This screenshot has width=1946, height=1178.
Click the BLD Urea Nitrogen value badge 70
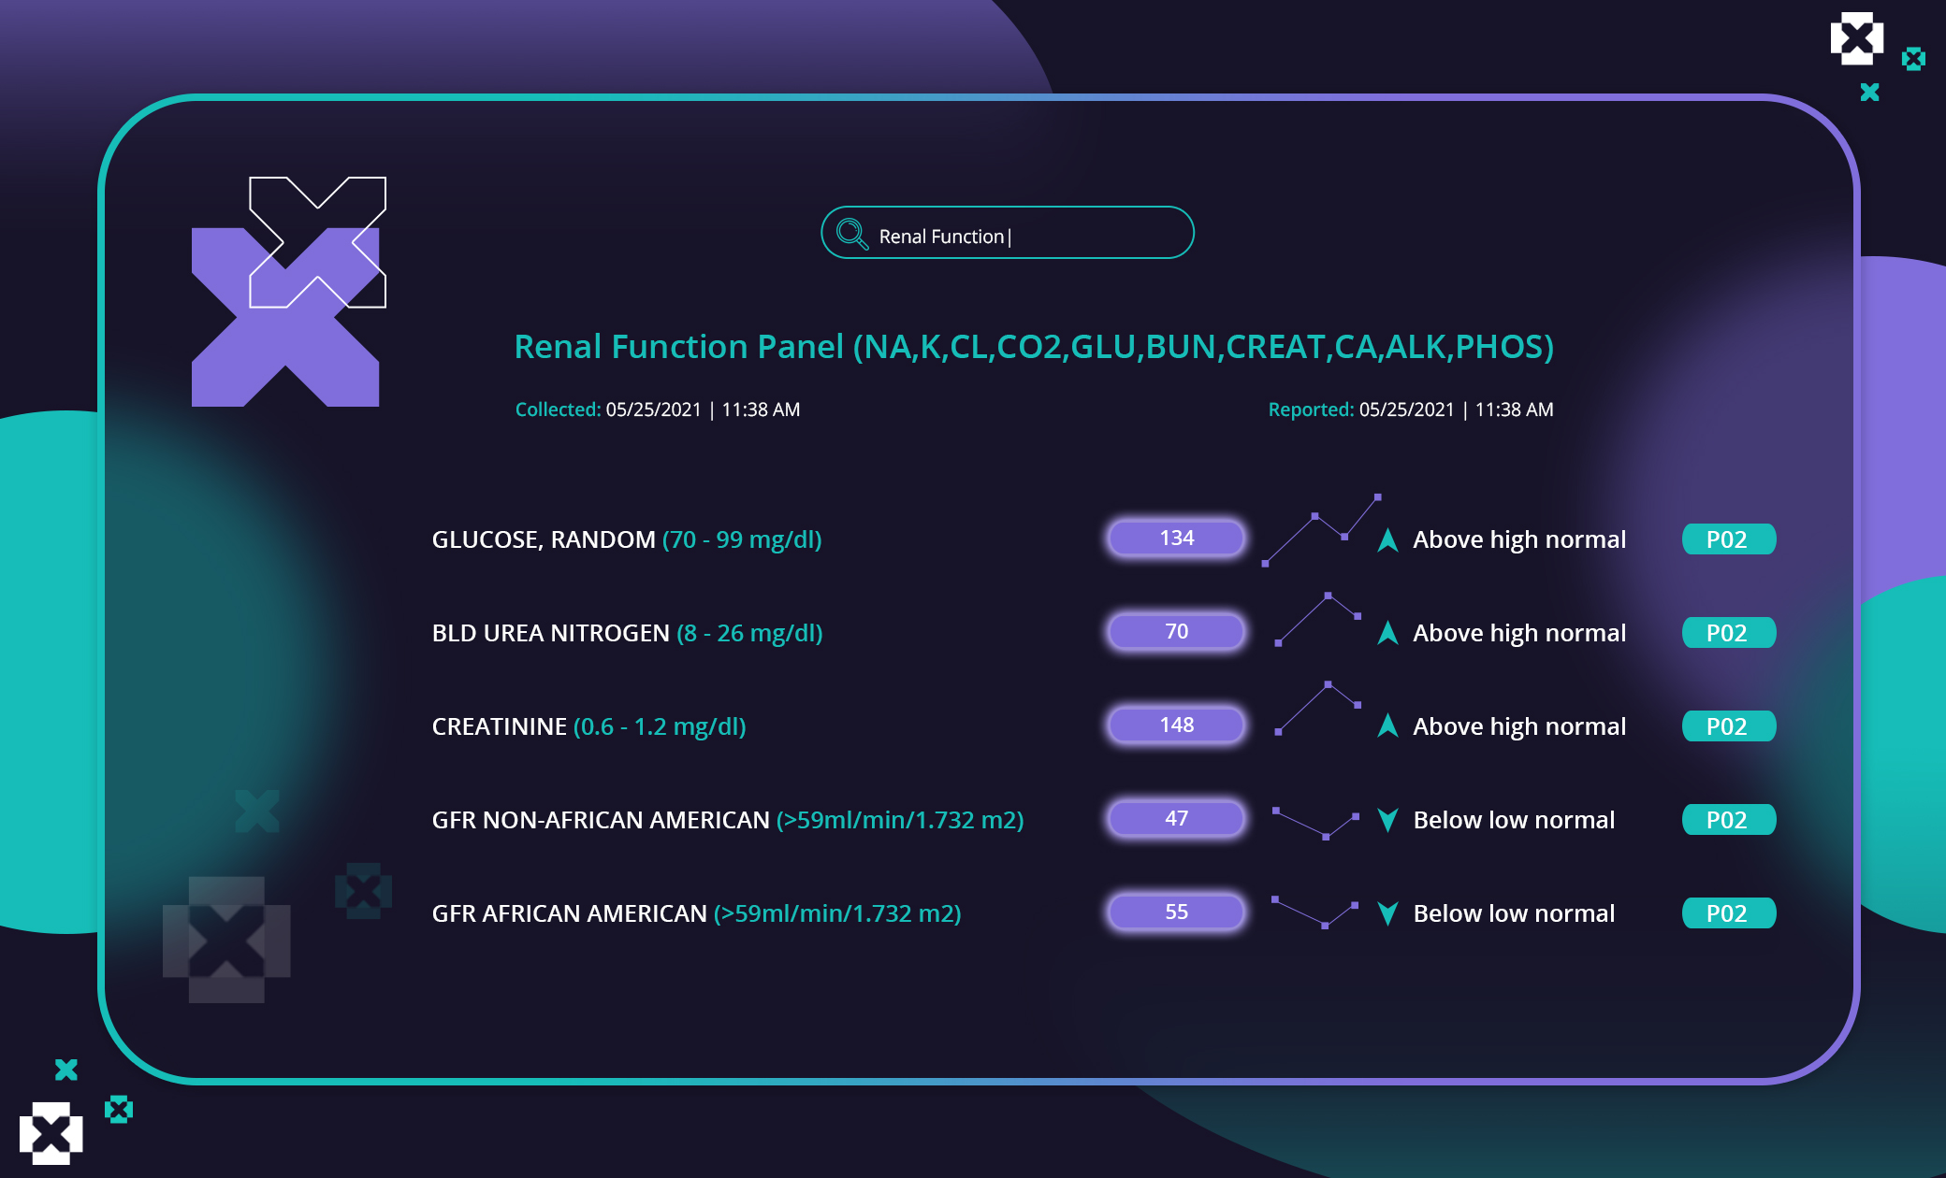[x=1176, y=632]
